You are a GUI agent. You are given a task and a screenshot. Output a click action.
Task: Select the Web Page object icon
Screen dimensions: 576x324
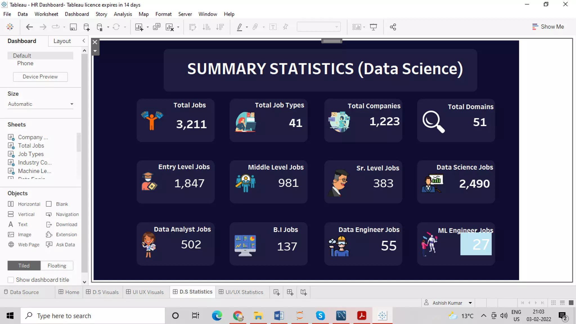tap(11, 244)
